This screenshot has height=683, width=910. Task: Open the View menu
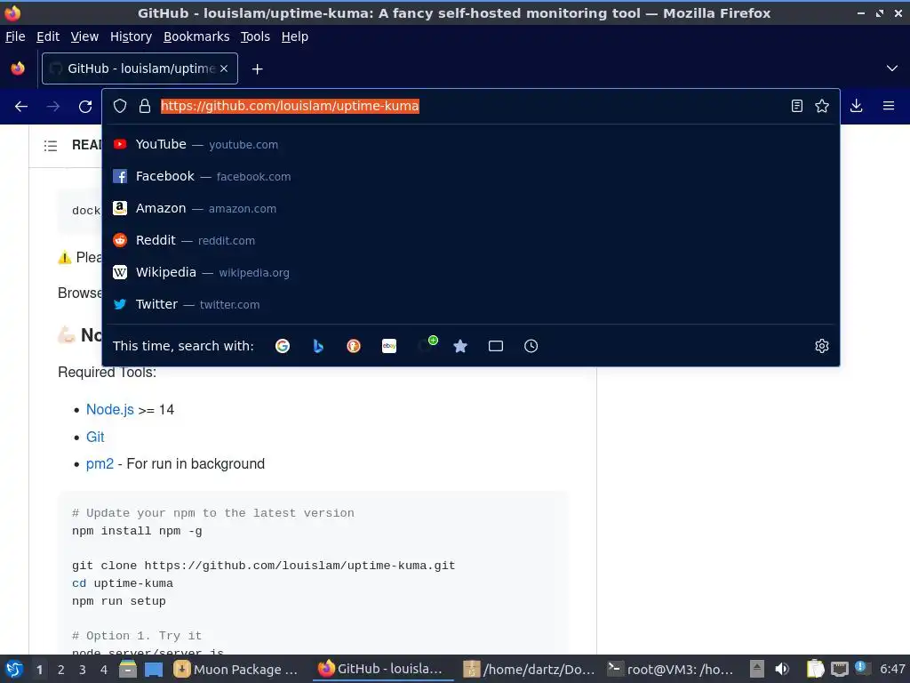tap(84, 36)
